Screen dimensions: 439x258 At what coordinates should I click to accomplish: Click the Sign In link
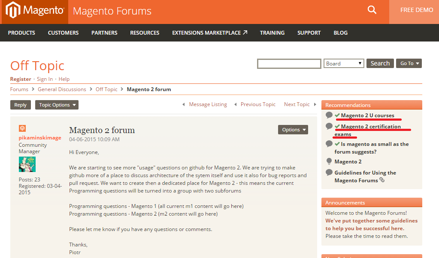[45, 79]
